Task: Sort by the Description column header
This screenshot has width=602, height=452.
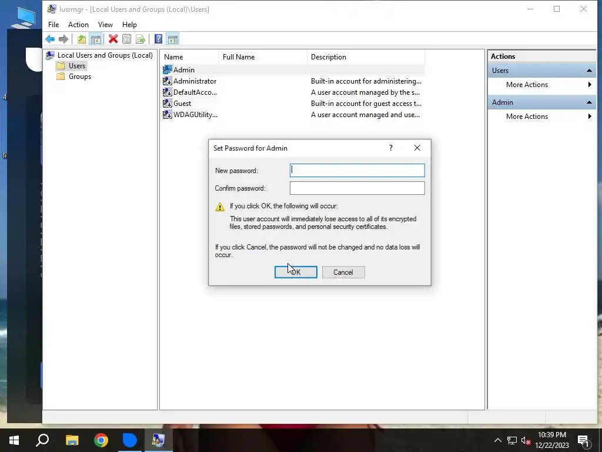Action: (x=366, y=57)
